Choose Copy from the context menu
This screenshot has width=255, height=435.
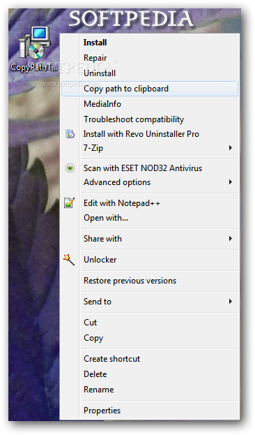pos(150,338)
